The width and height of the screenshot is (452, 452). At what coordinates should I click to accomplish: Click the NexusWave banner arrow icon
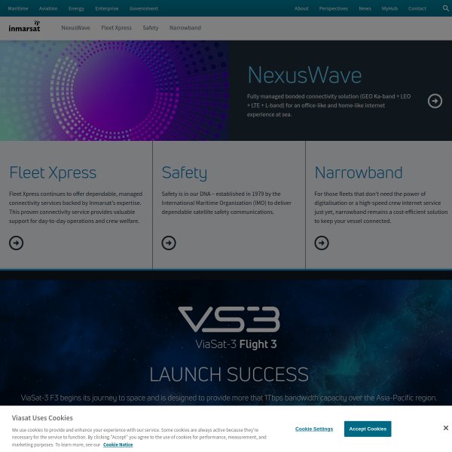tap(435, 101)
